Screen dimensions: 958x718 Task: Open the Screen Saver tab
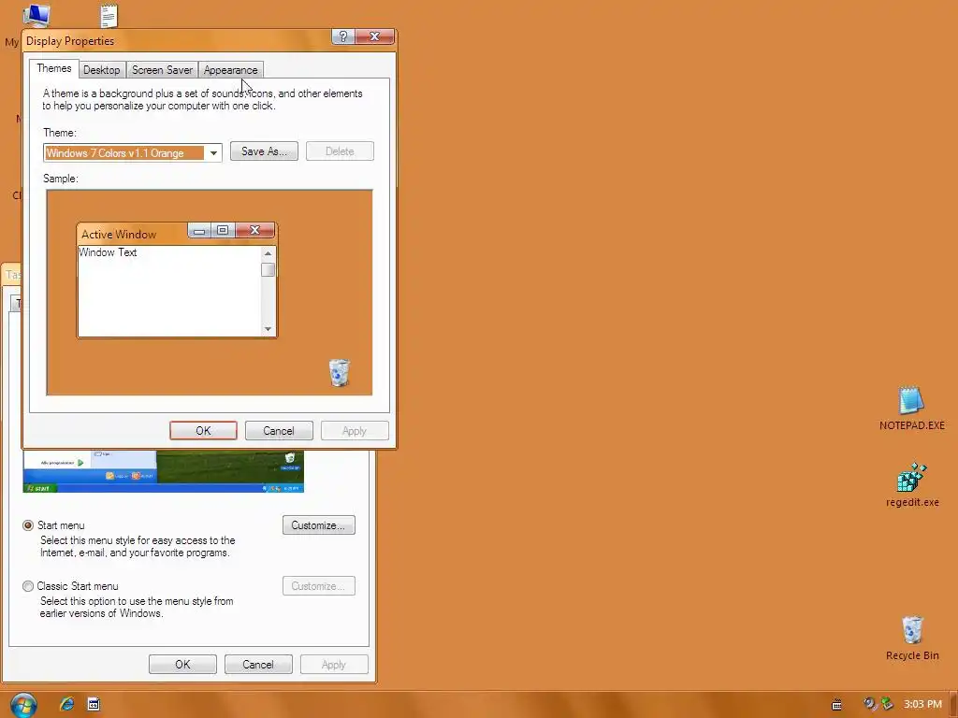coord(162,70)
